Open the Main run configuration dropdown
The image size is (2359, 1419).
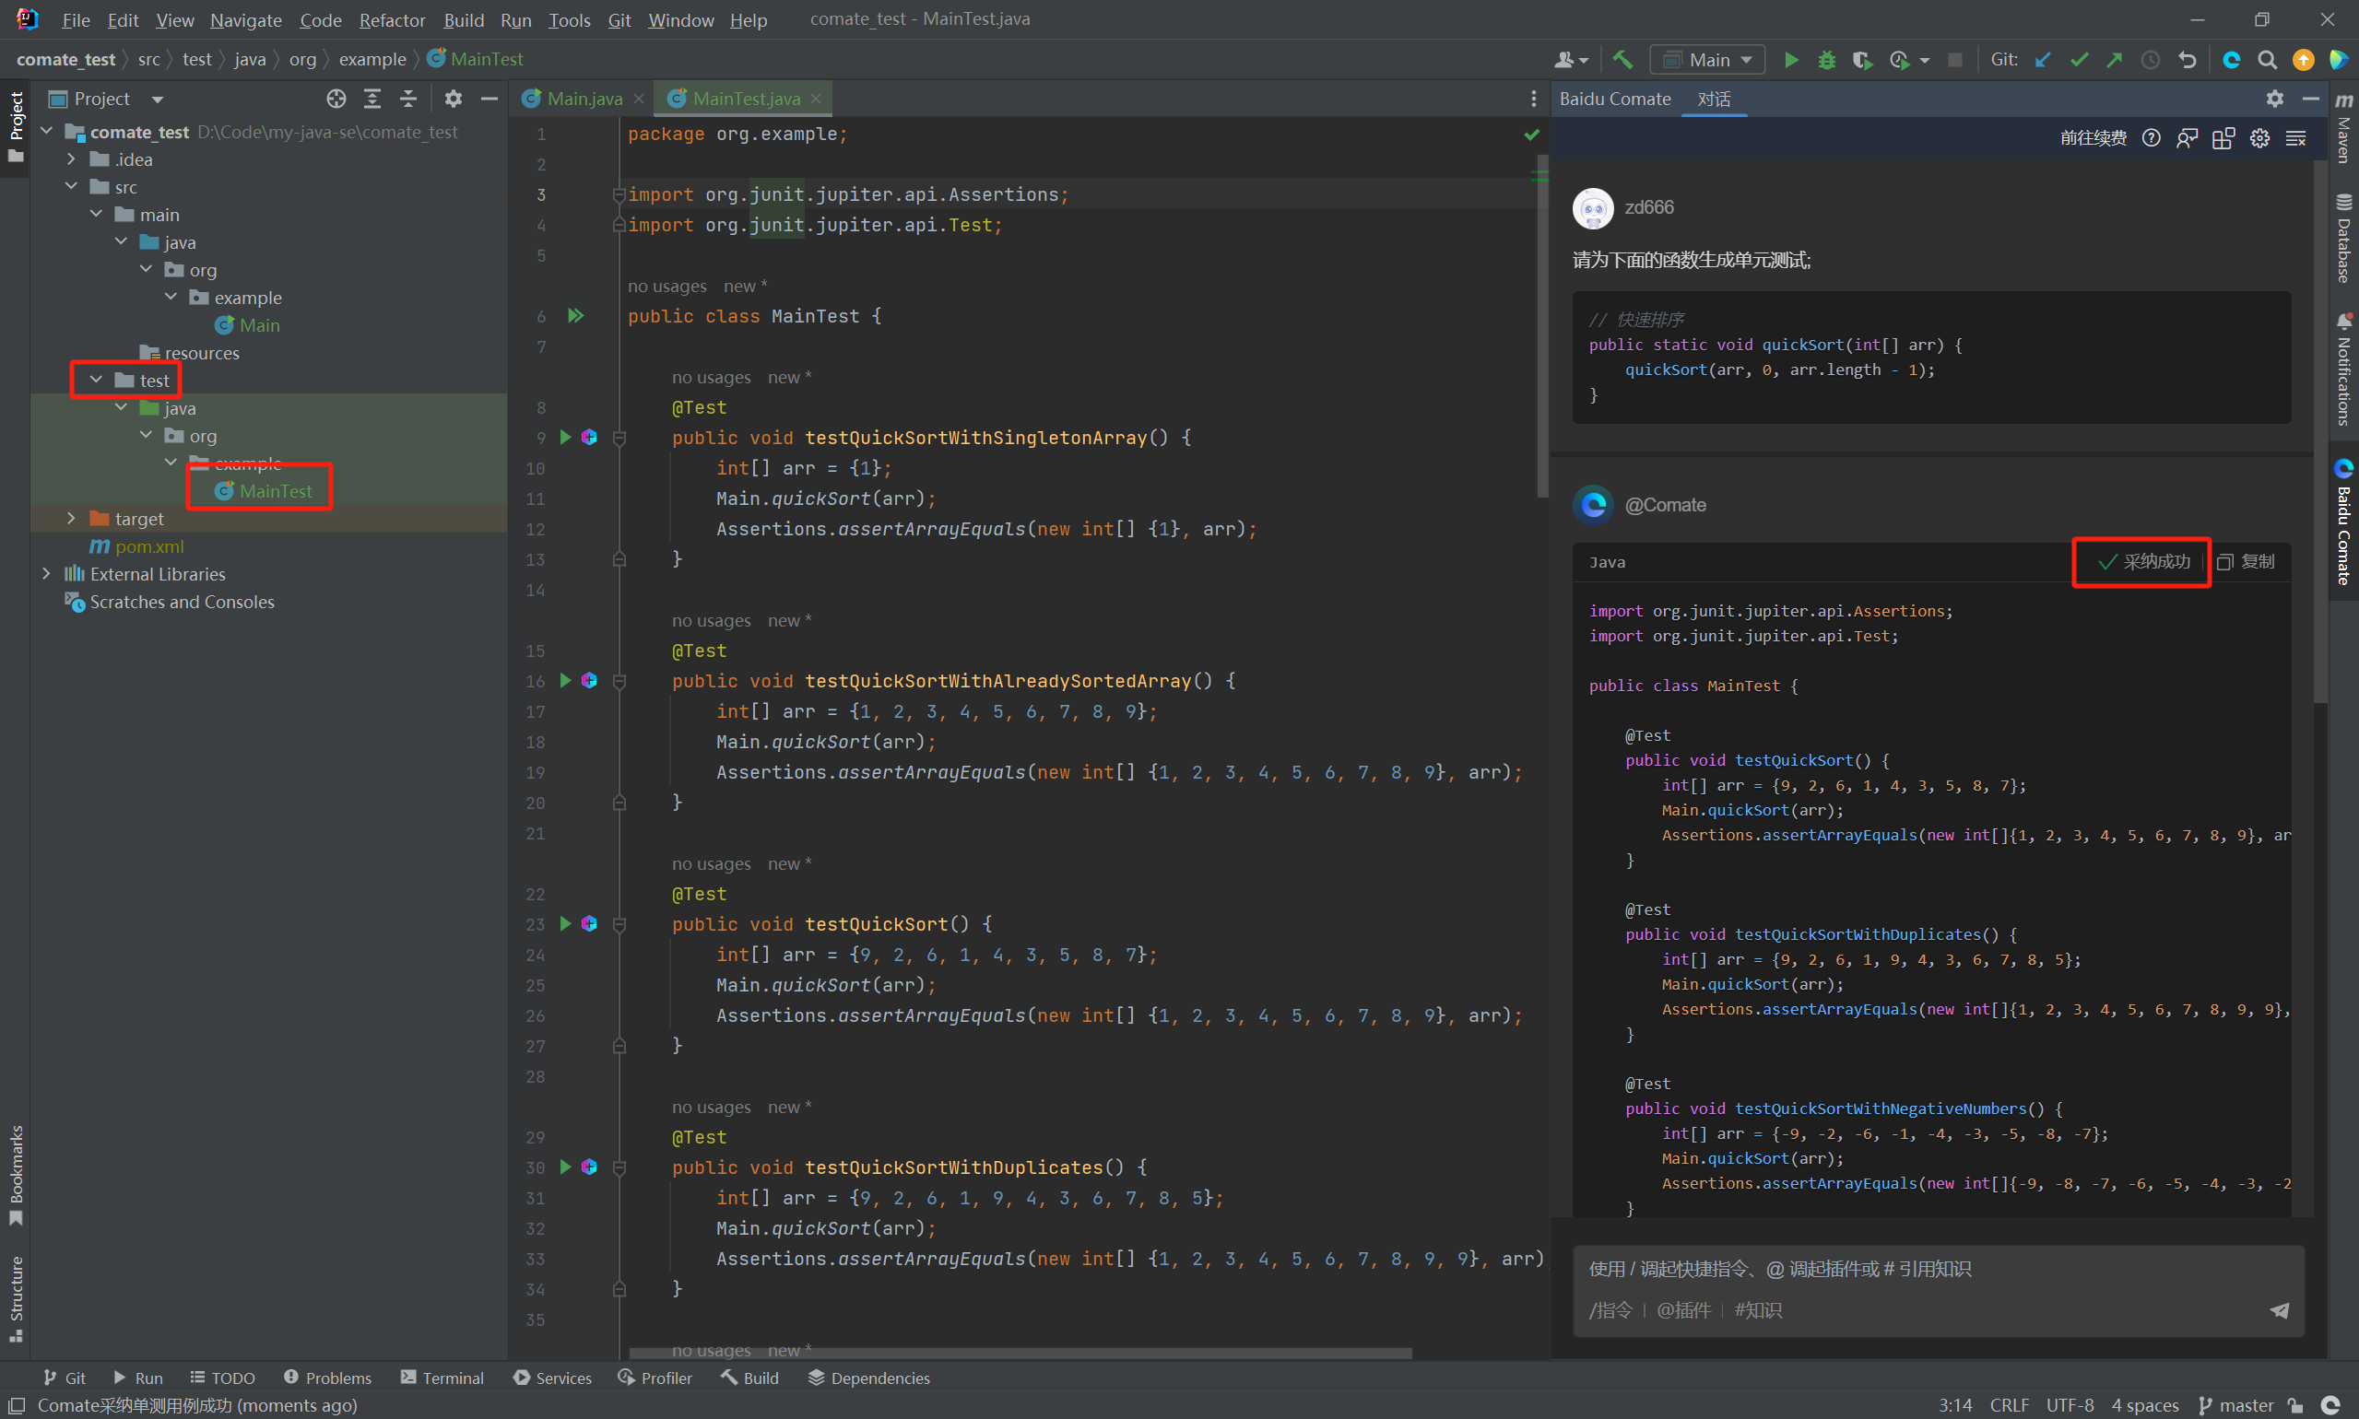click(x=1707, y=60)
